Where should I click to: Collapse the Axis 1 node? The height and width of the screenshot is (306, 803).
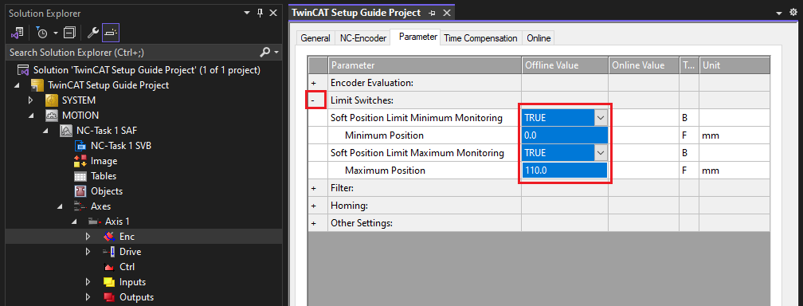coord(74,222)
